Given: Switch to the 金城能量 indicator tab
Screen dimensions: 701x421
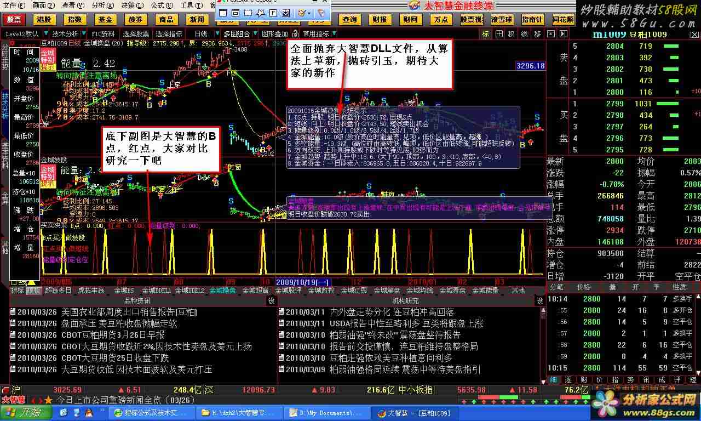Looking at the screenshot, I should pyautogui.click(x=485, y=291).
